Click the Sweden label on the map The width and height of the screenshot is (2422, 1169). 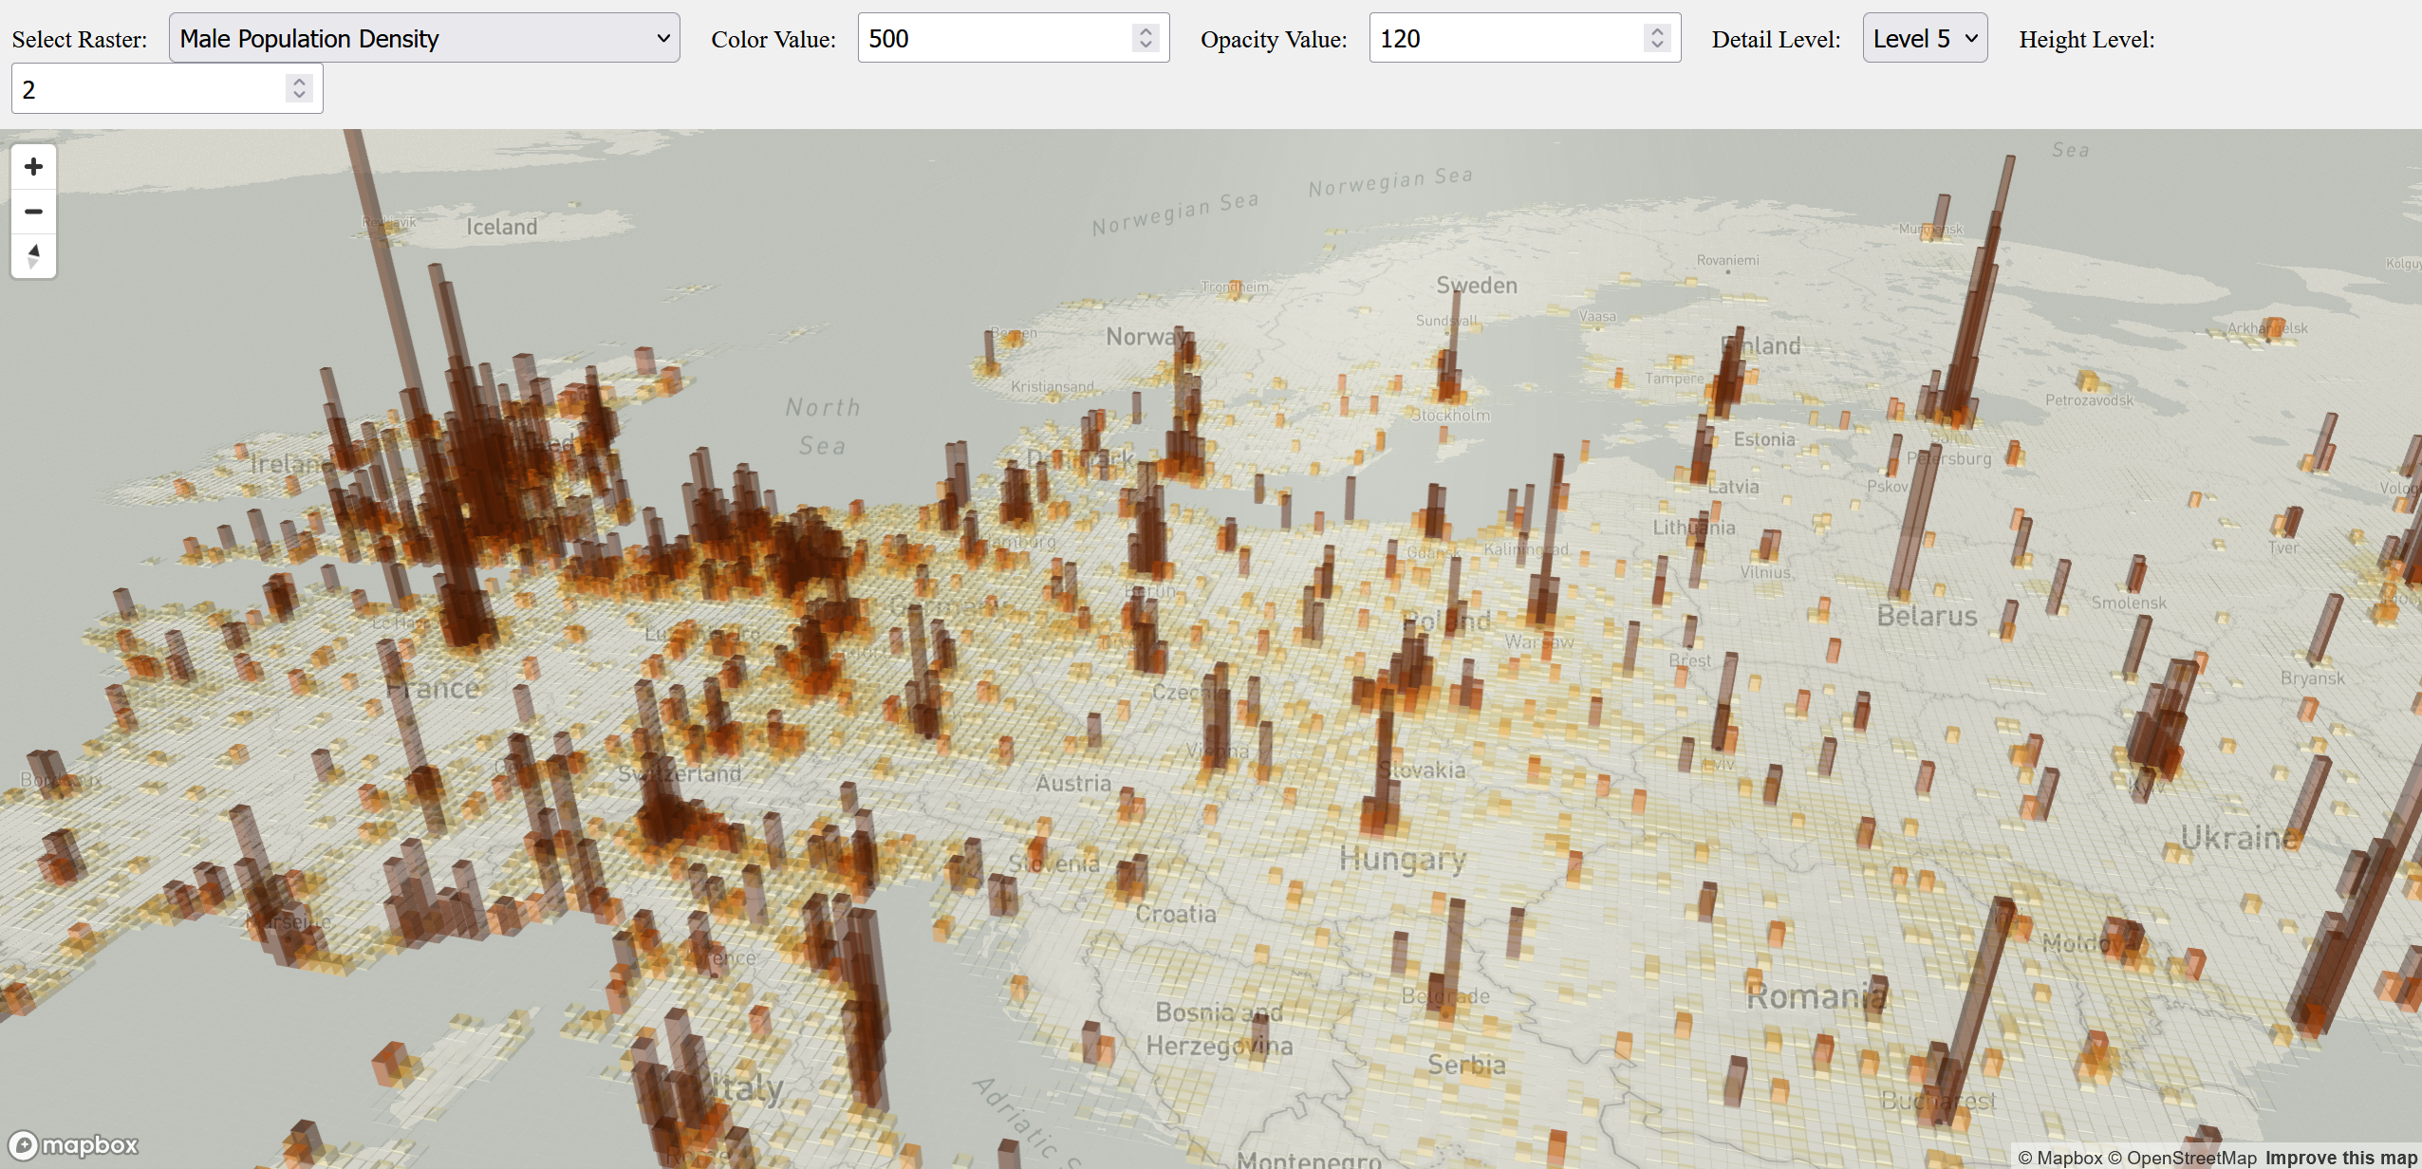click(1477, 285)
